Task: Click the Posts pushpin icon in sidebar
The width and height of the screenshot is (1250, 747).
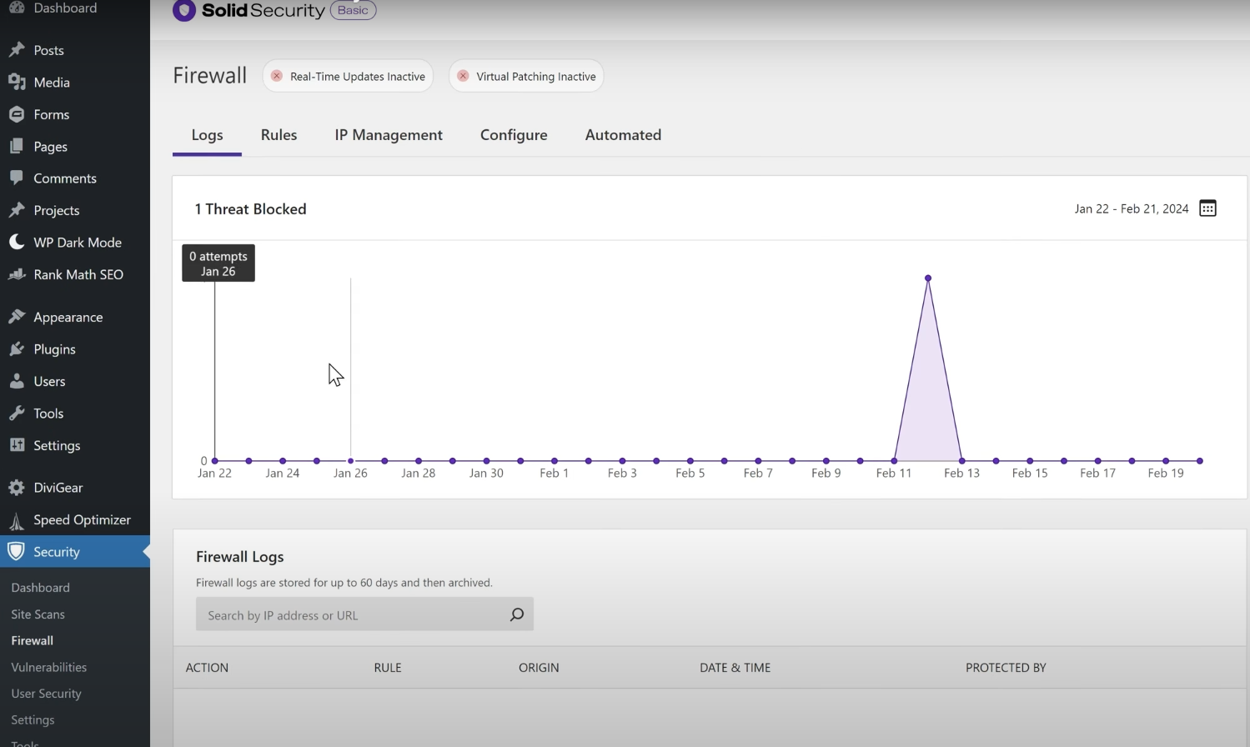Action: [x=17, y=50]
